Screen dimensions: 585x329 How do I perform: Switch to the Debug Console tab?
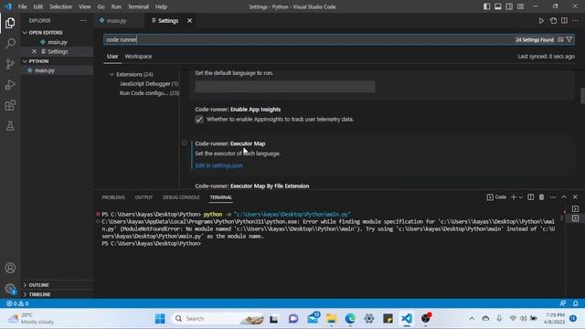click(x=181, y=197)
